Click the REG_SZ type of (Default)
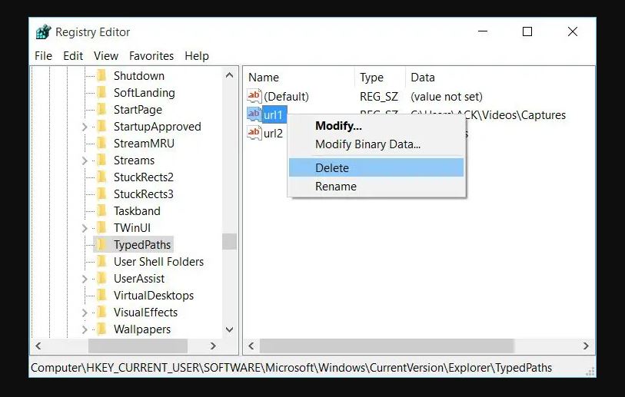Screen dimensions: 625x397 click(x=379, y=96)
